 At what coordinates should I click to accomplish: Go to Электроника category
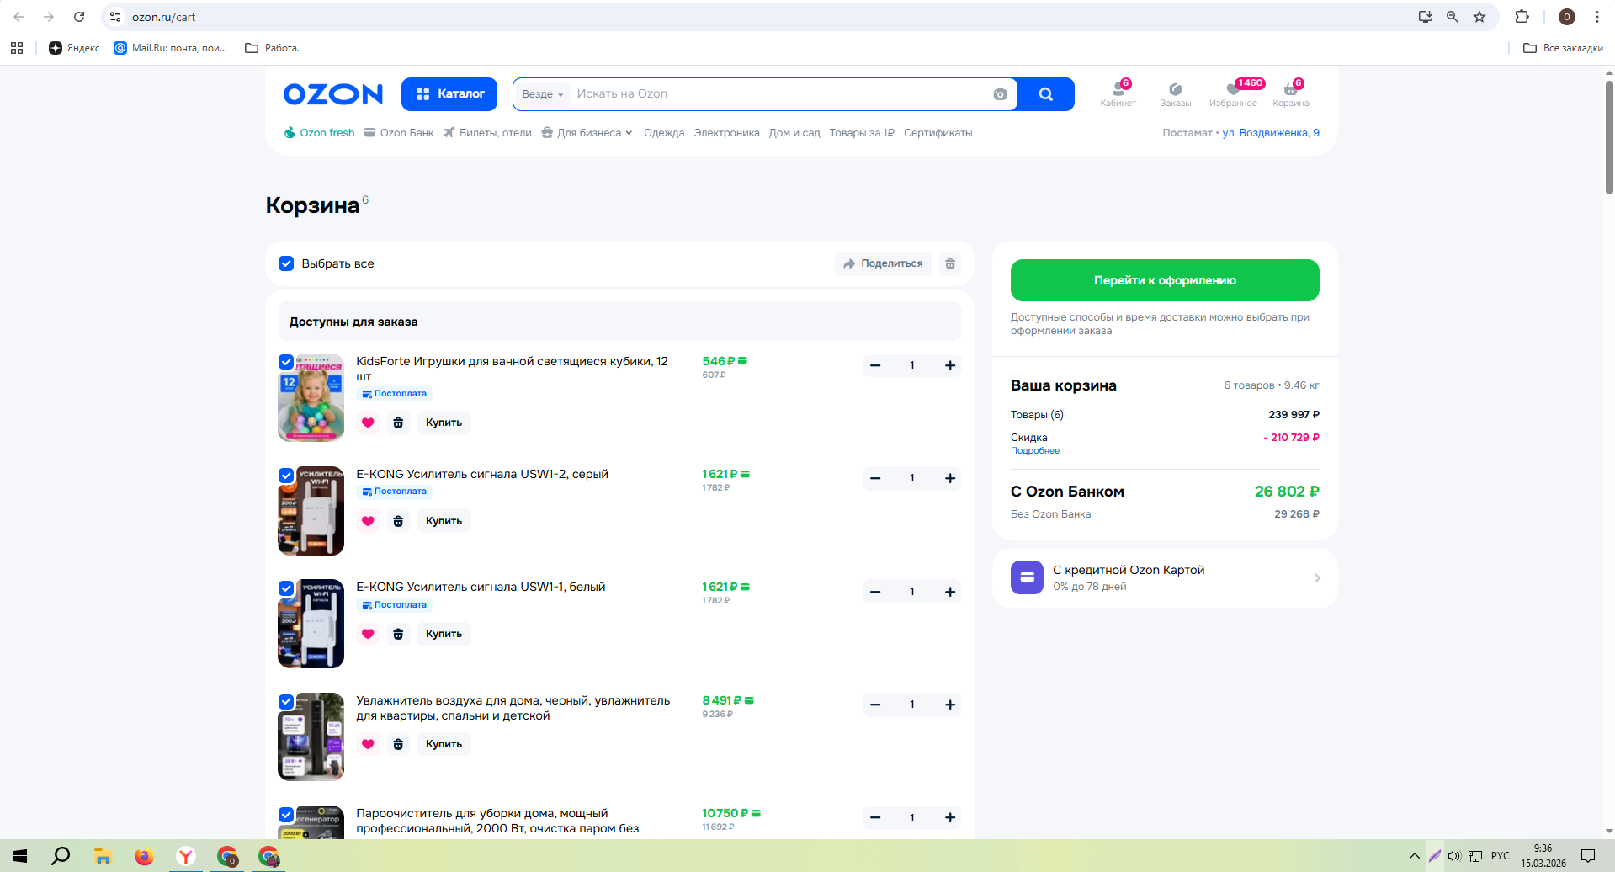tap(726, 133)
